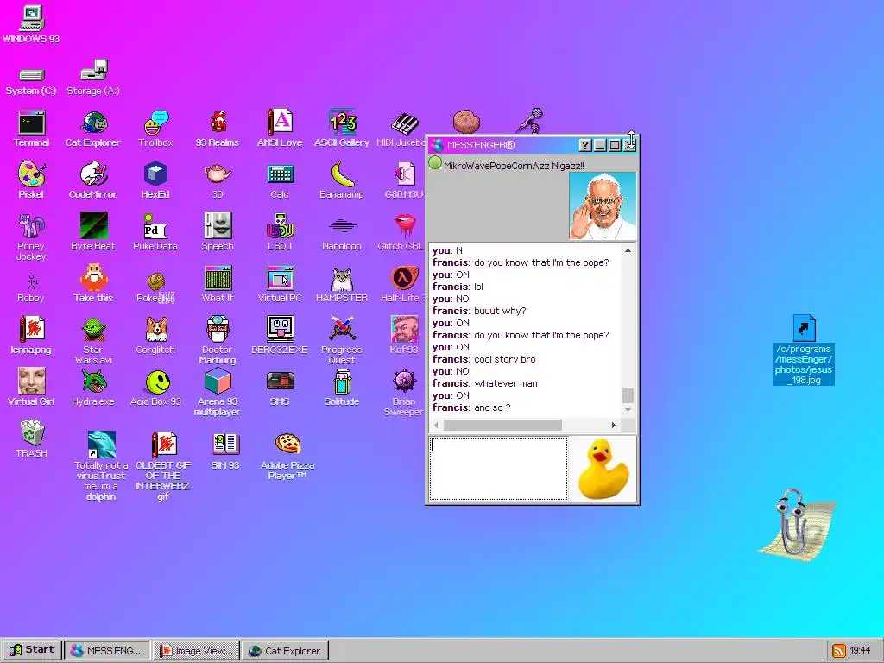This screenshot has width=884, height=663.
Task: Select the HexEd icon
Action: pyautogui.click(x=155, y=174)
